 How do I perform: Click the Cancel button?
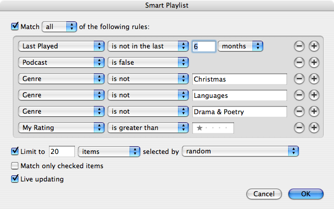coord(264,194)
